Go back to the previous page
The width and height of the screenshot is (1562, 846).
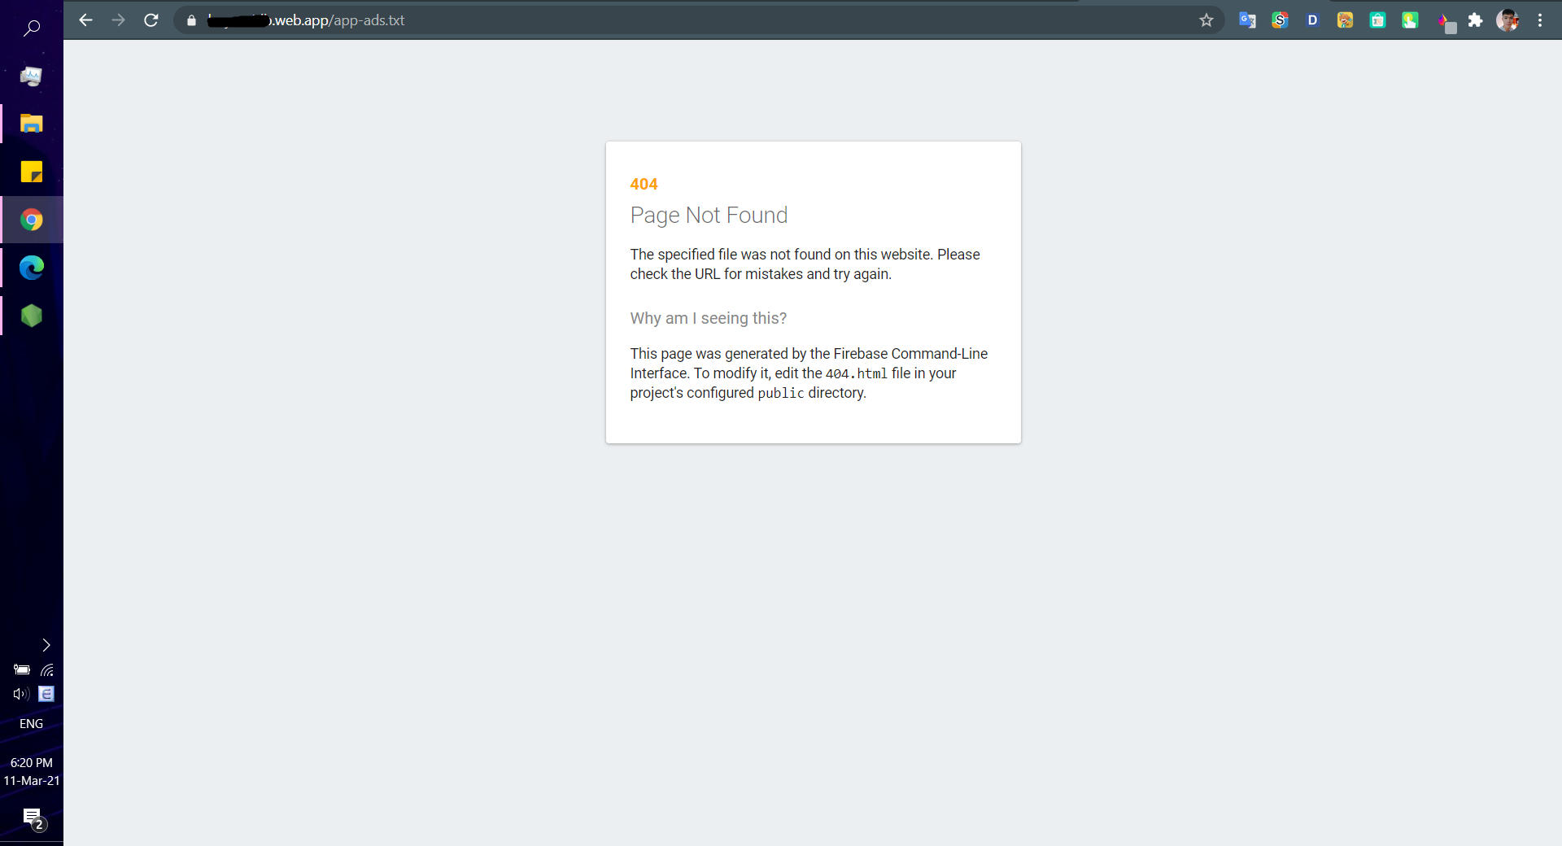click(85, 20)
